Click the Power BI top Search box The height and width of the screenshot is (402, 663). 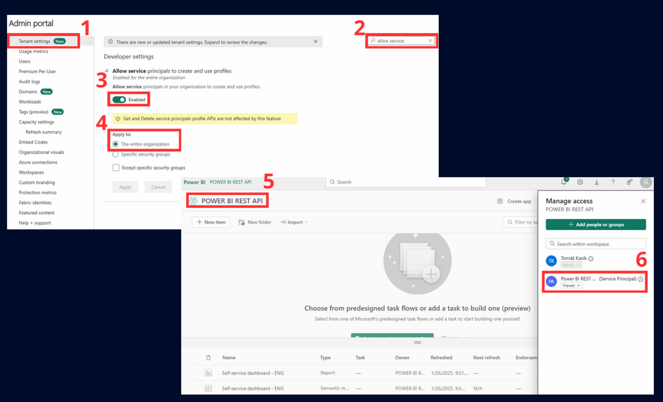(406, 182)
